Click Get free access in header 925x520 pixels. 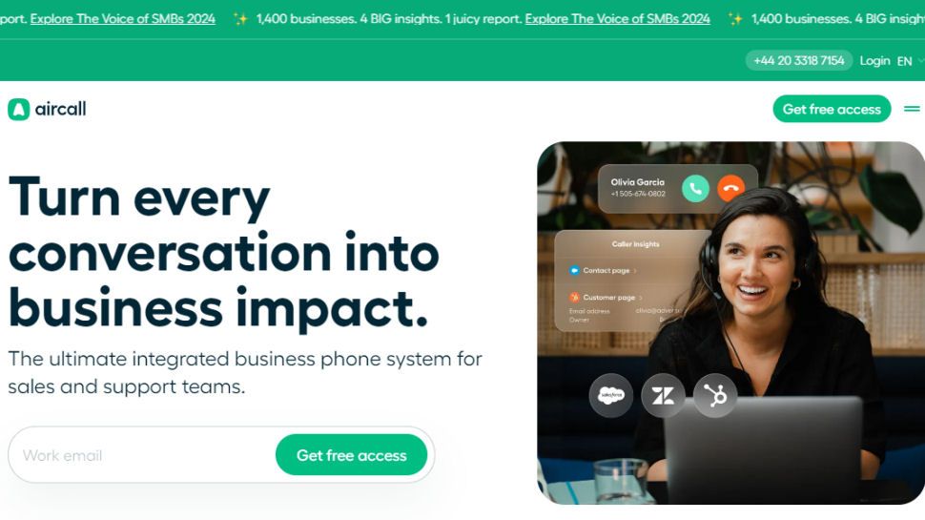pyautogui.click(x=832, y=109)
